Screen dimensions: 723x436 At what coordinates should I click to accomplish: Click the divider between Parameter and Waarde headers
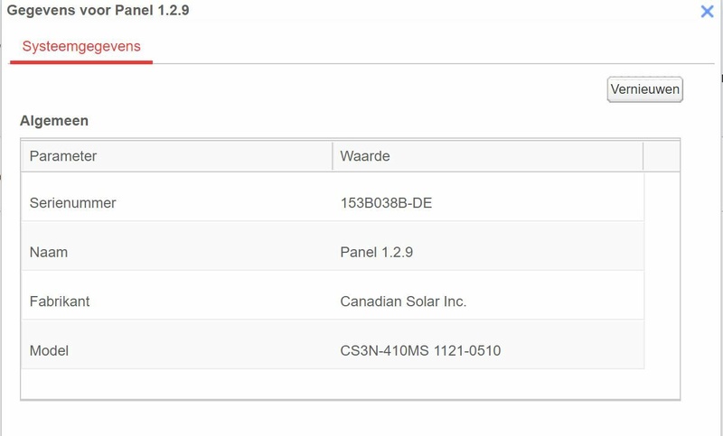[333, 156]
